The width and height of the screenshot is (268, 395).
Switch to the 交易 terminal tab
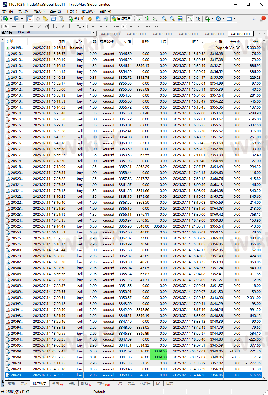click(11, 383)
